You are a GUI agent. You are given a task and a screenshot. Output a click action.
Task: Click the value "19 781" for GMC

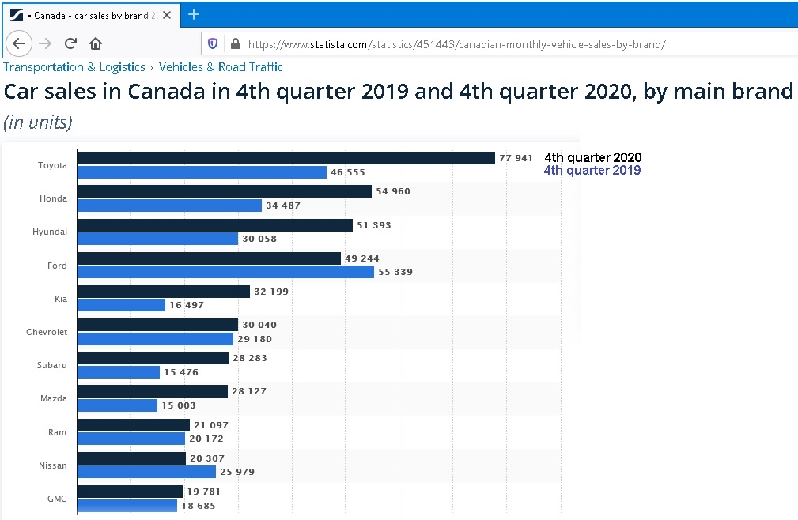203,492
